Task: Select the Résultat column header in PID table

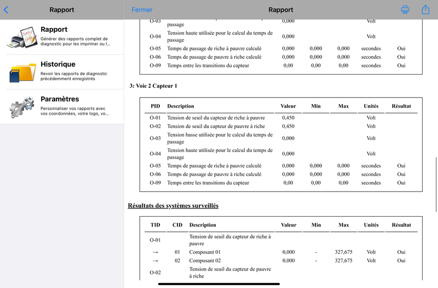Action: coord(401,106)
